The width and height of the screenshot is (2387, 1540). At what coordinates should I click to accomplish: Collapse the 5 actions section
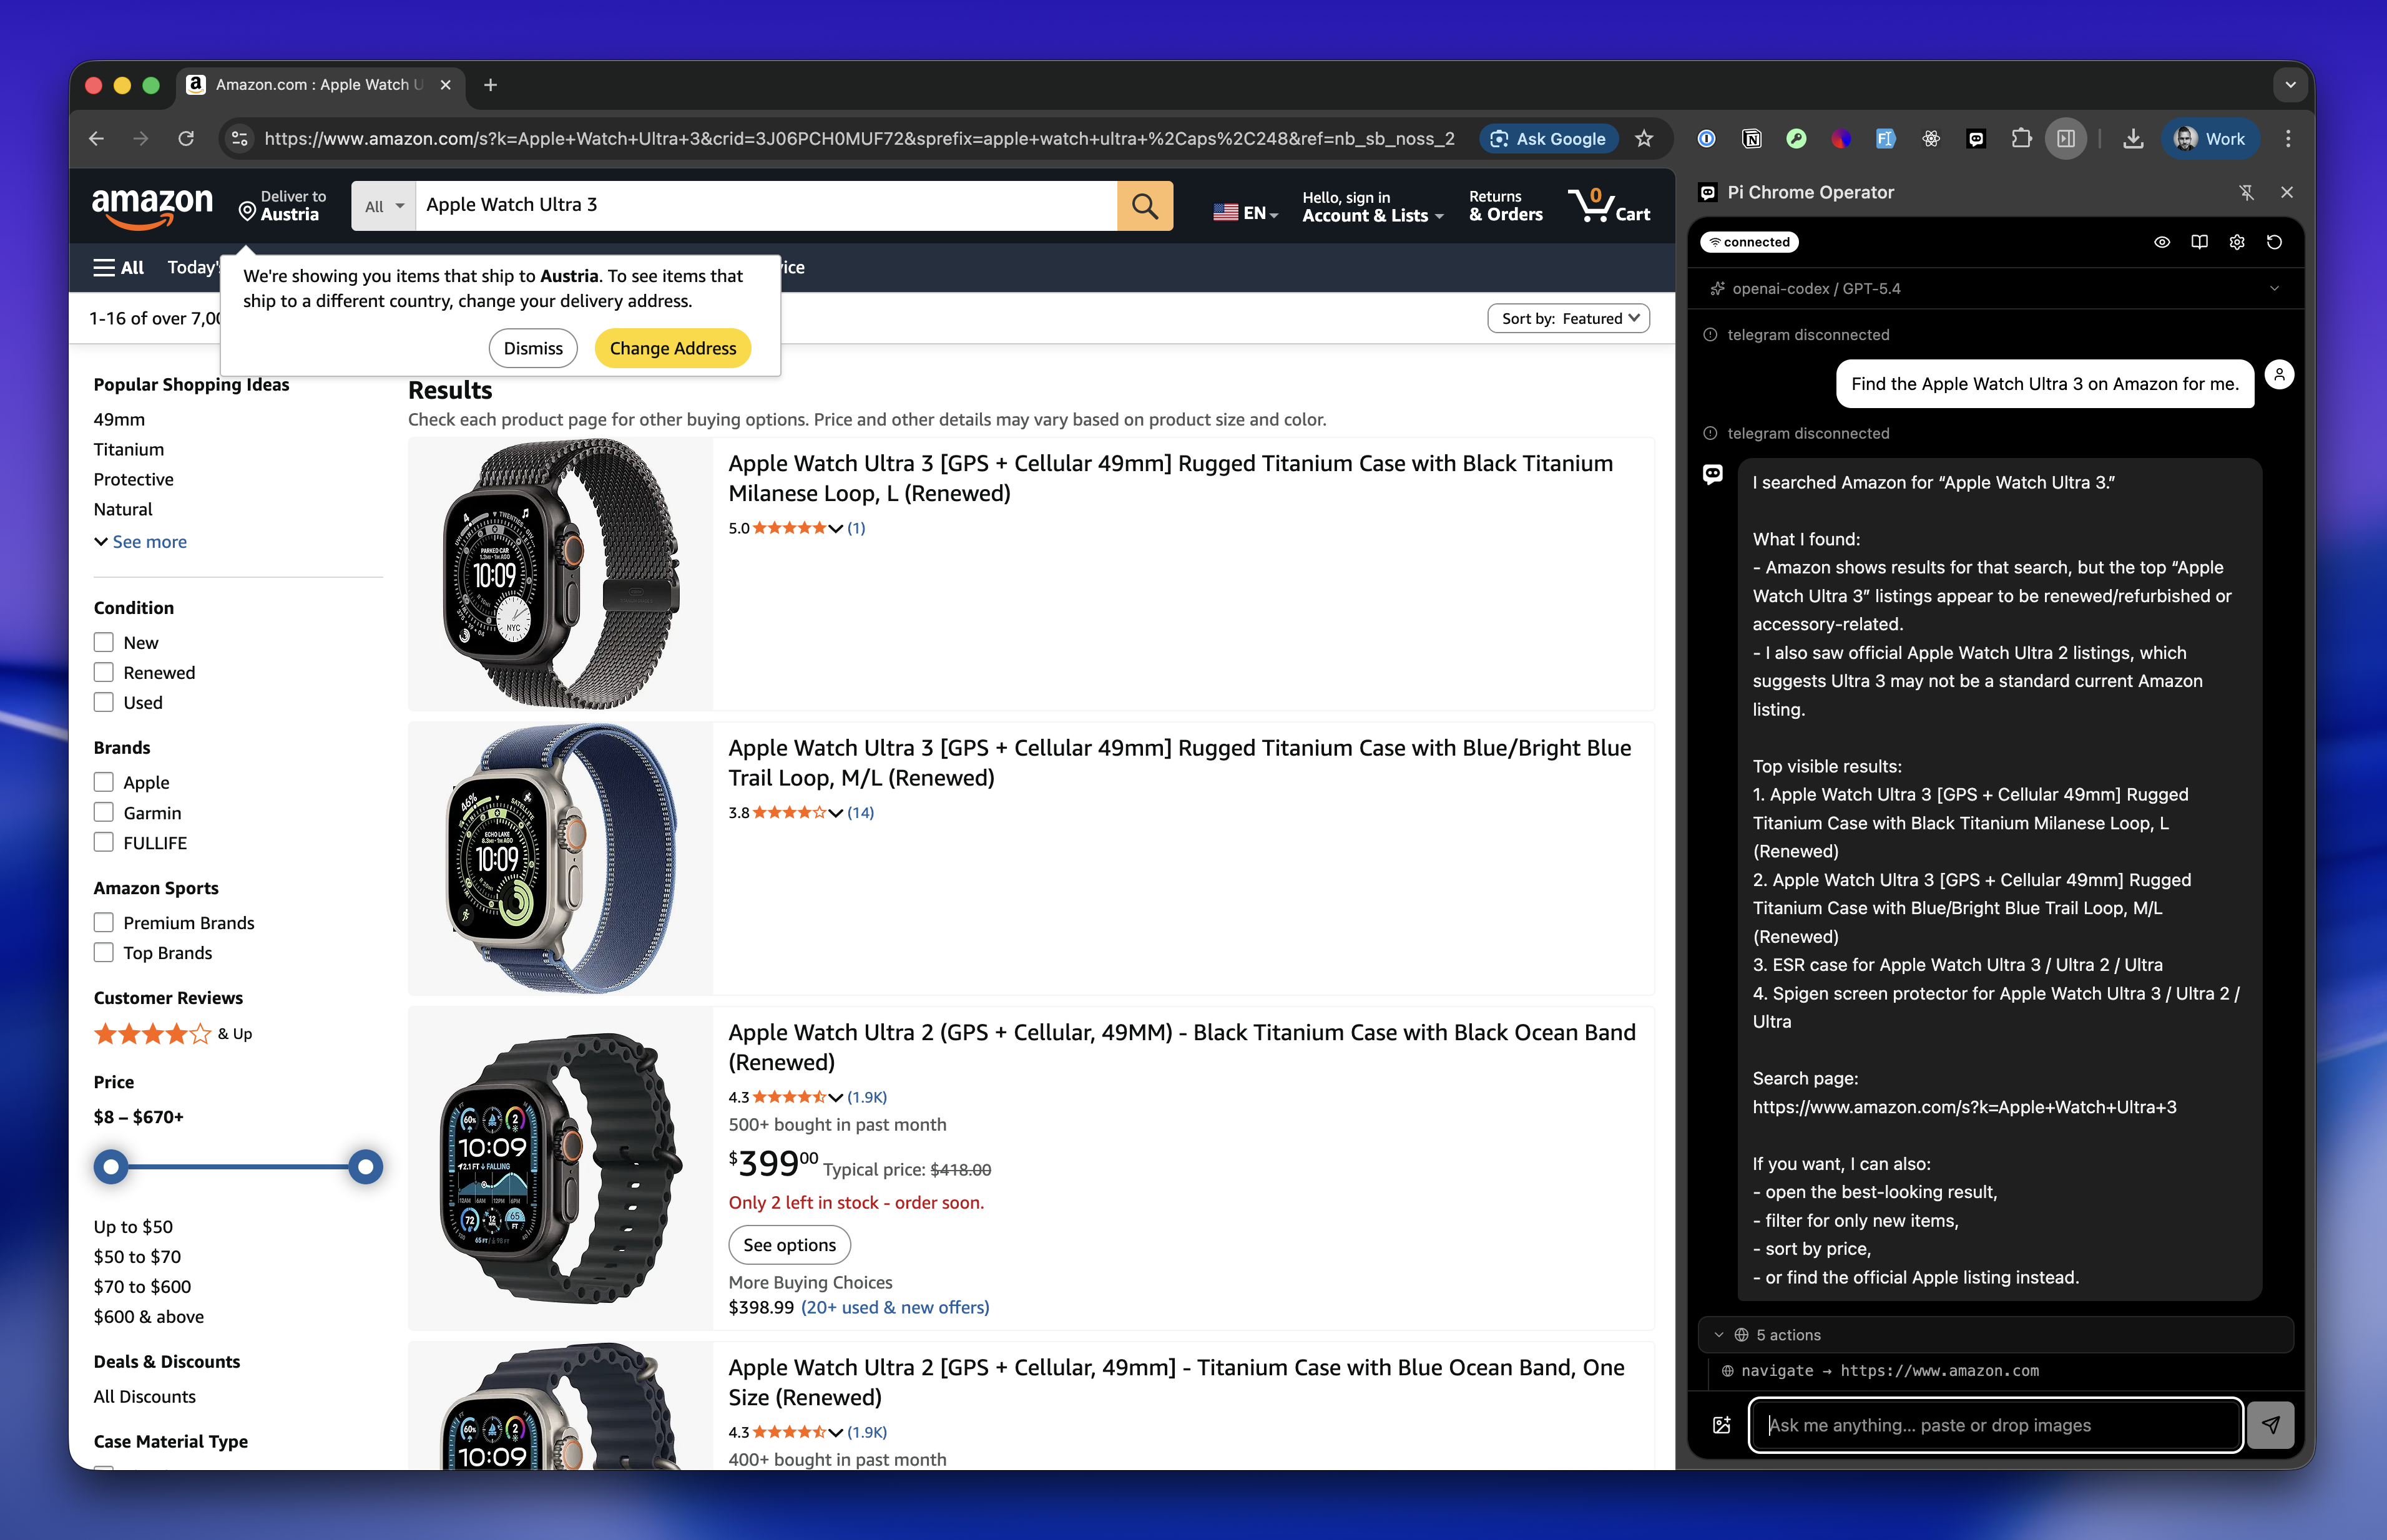(x=1996, y=1335)
